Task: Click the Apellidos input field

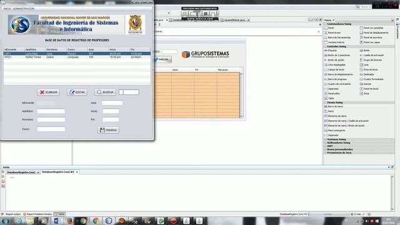Action: point(51,111)
